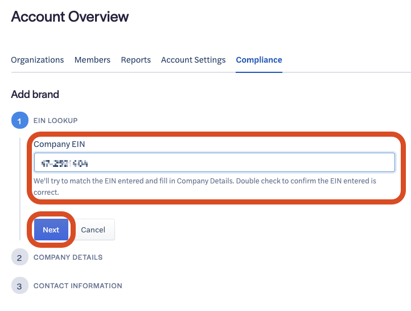
Task: Click the step 2 circle icon
Action: click(x=19, y=257)
